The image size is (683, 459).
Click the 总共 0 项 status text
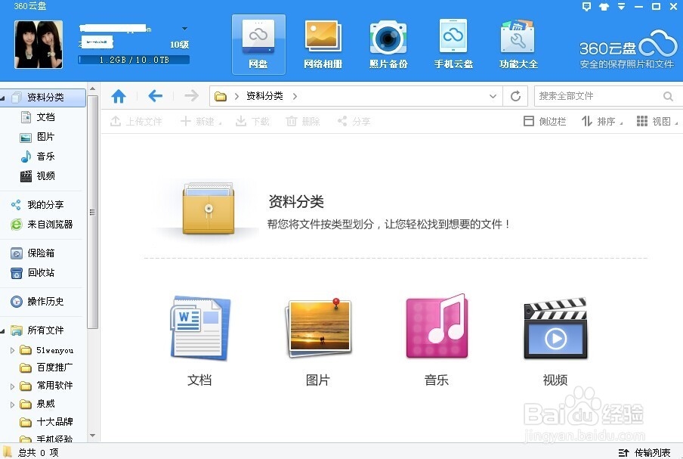[38, 453]
